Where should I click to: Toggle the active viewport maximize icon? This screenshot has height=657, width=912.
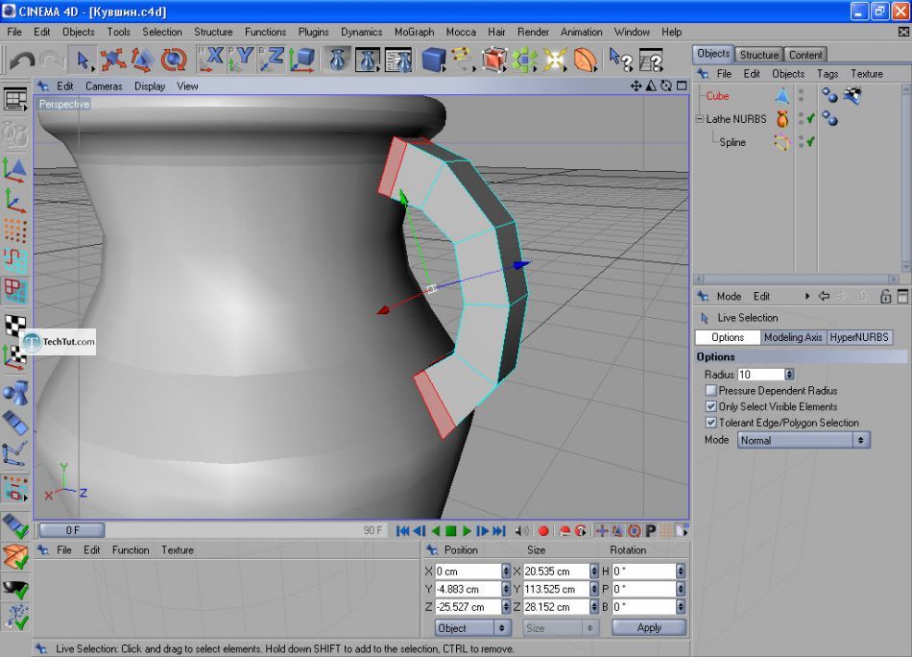681,86
